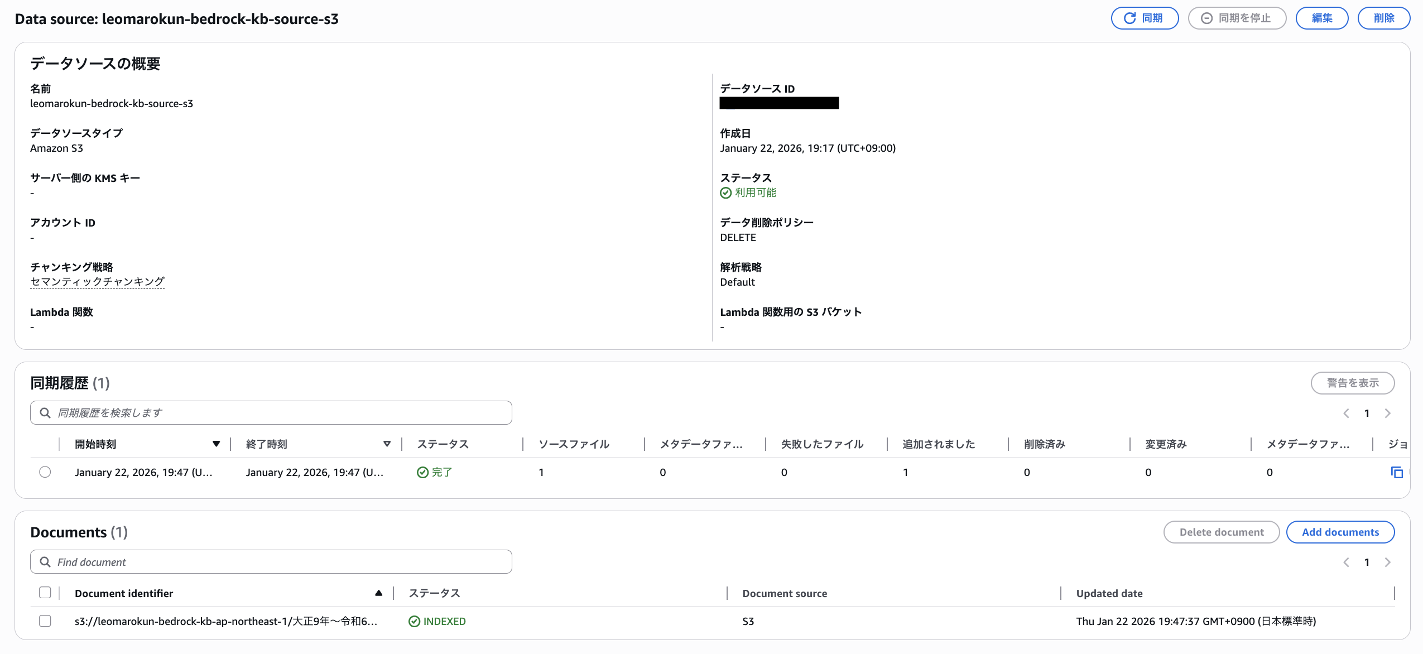The width and height of the screenshot is (1423, 654).
Task: Click the magnifier icon in the Find document search
Action: click(x=45, y=561)
